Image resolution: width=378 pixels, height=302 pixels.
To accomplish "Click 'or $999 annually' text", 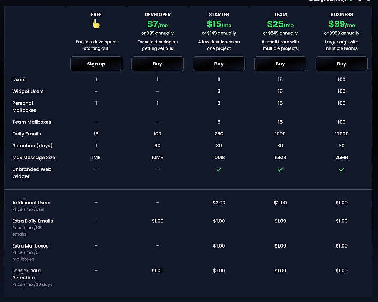I will point(342,33).
